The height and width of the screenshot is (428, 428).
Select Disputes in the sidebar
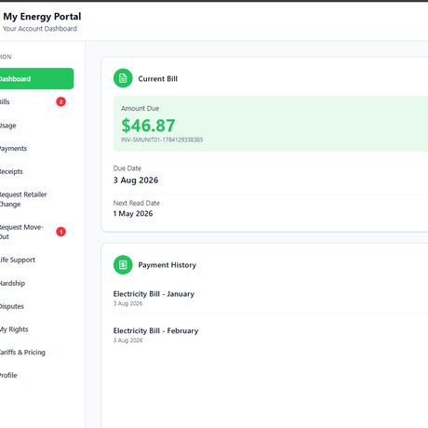coord(36,306)
